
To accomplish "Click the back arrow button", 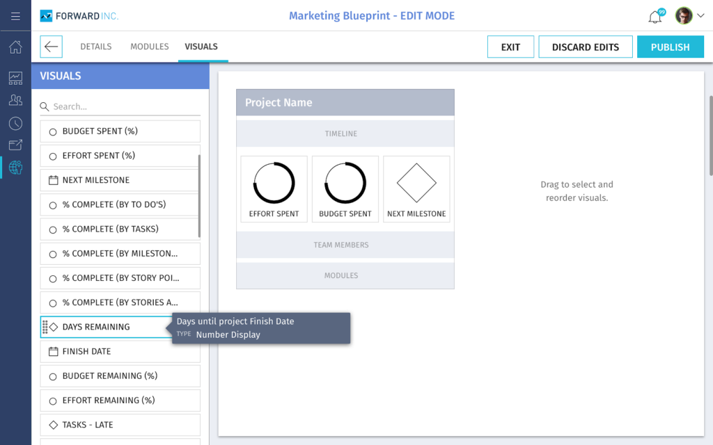I will (x=51, y=47).
